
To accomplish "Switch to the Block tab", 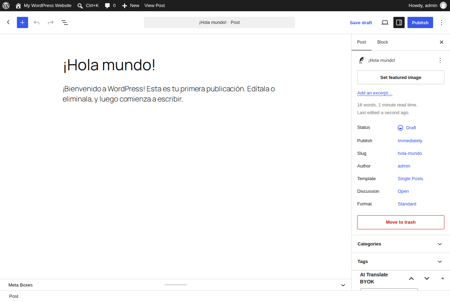I will pos(382,42).
